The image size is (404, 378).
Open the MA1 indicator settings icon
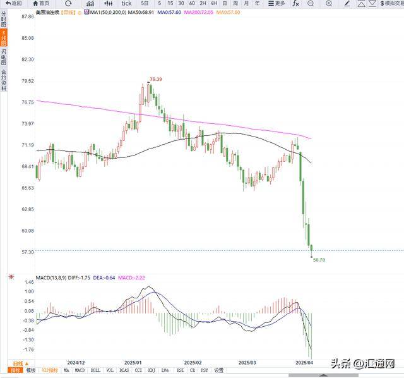[86, 12]
